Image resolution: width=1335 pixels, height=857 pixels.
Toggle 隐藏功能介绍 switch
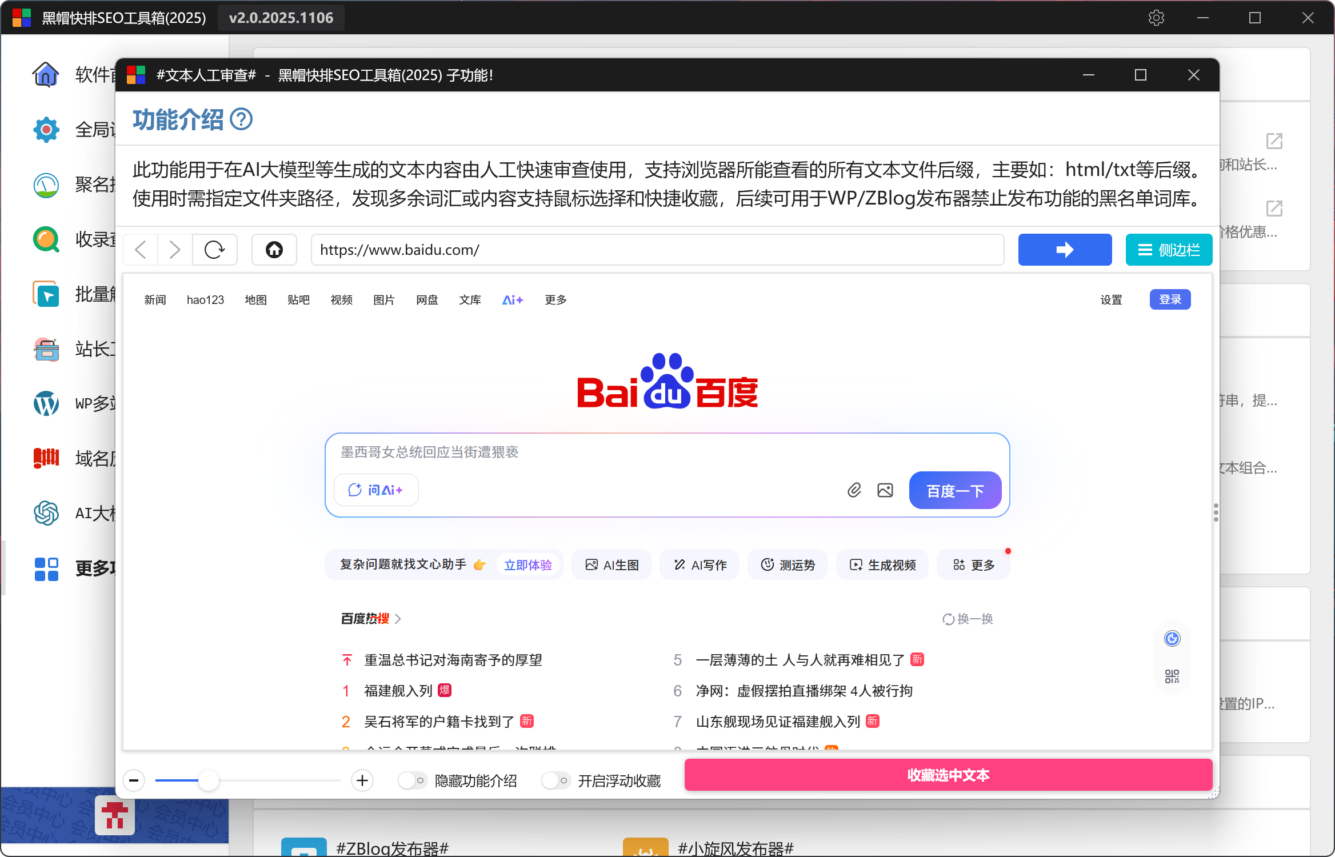pyautogui.click(x=412, y=780)
